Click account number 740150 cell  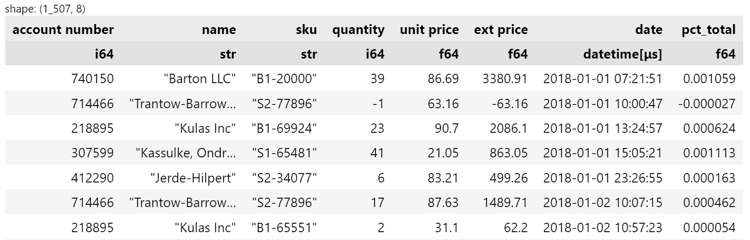coord(92,78)
